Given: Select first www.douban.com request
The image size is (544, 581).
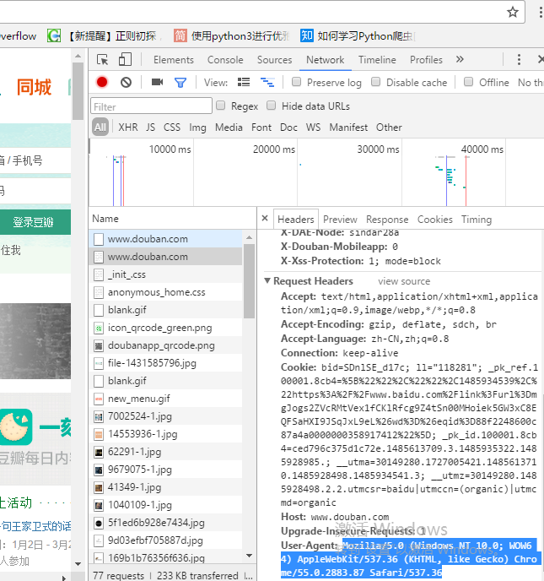Looking at the screenshot, I should 165,239.
